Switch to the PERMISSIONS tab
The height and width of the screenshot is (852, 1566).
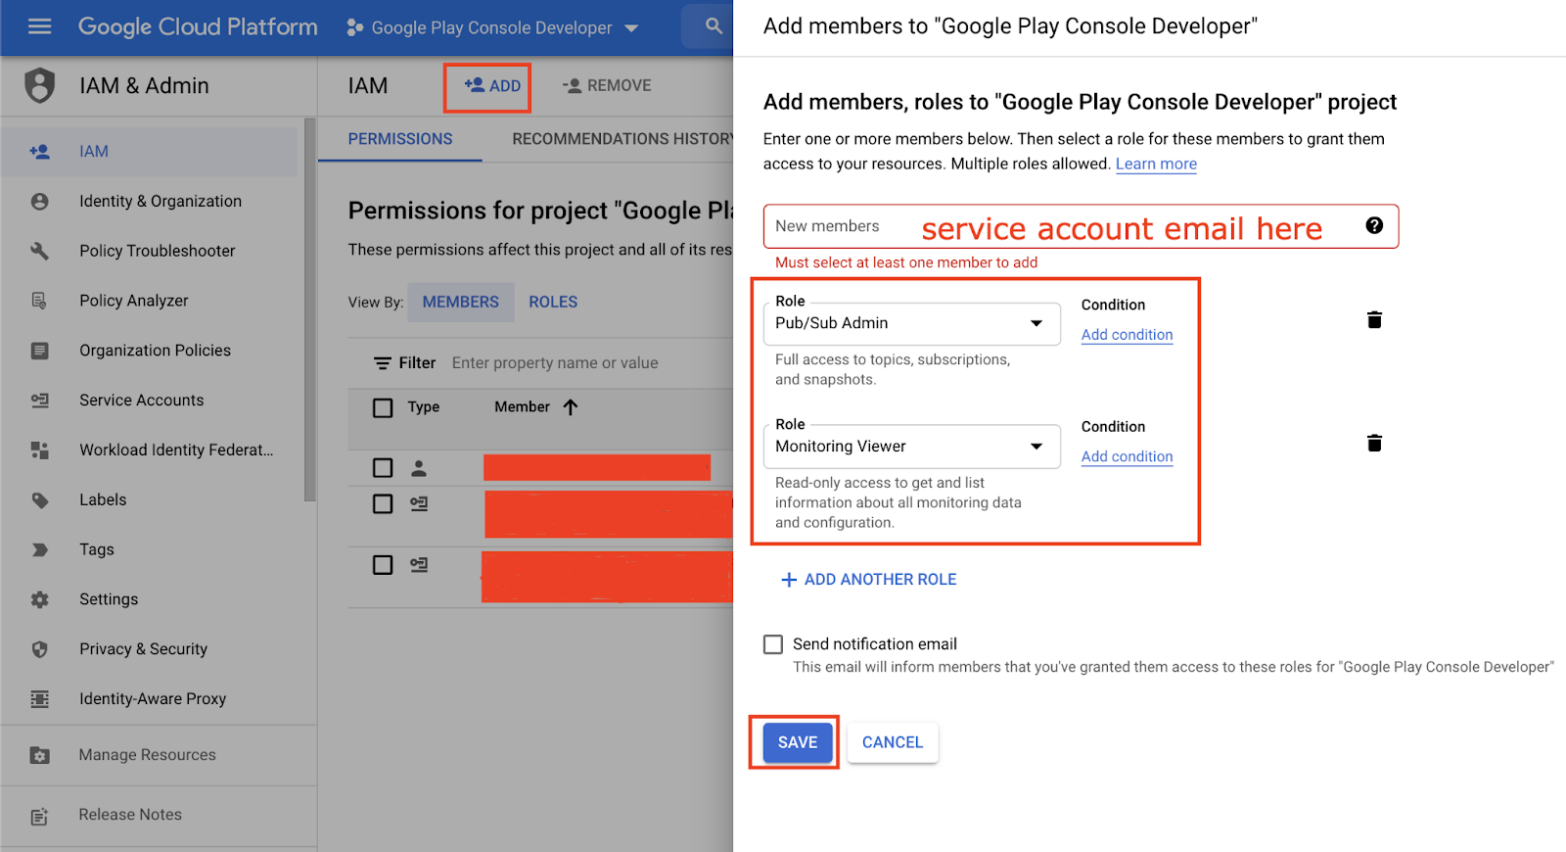(x=400, y=139)
